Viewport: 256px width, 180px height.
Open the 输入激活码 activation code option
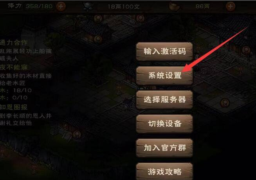[164, 51]
